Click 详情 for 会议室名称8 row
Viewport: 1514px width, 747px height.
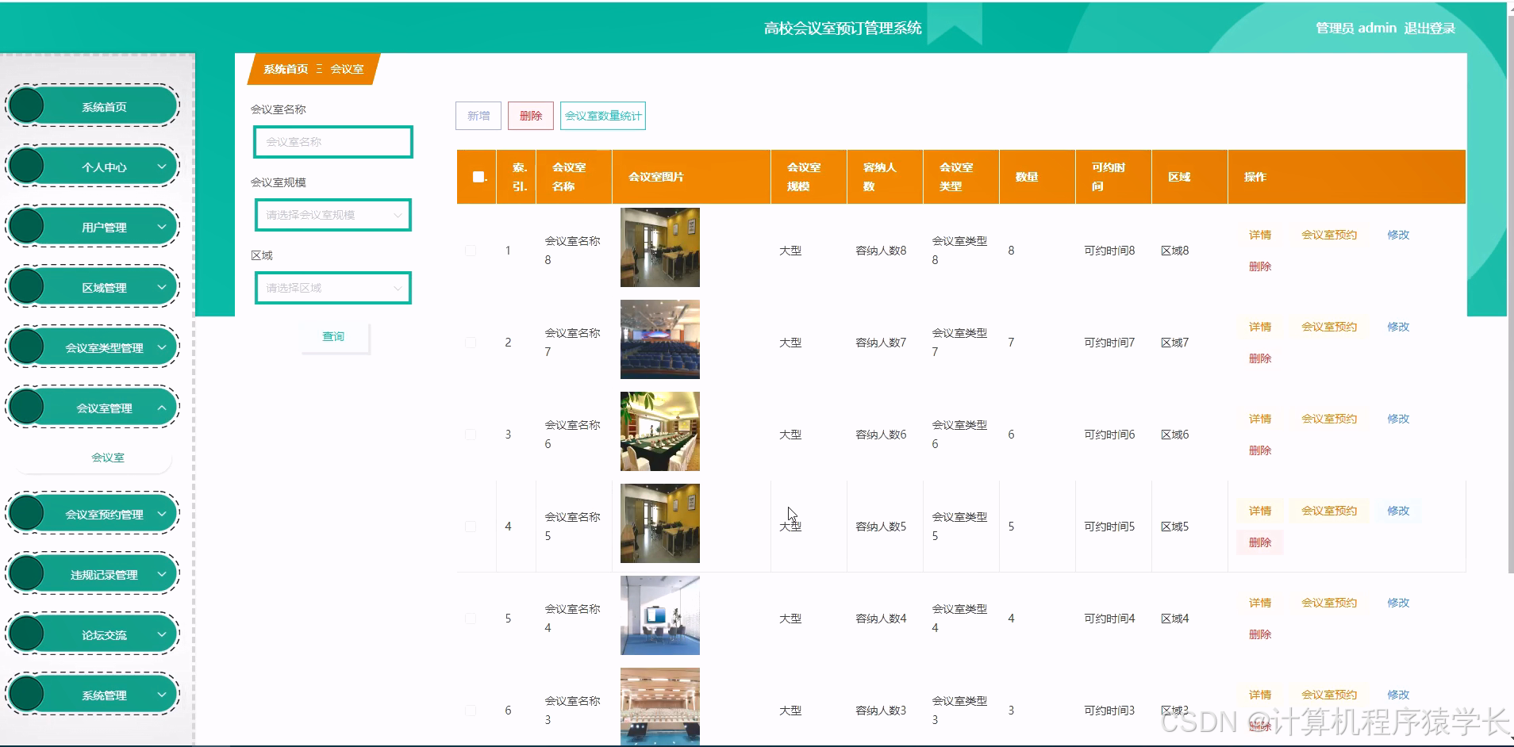pos(1260,235)
